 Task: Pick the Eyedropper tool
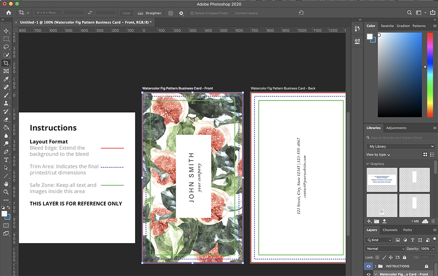(6, 79)
